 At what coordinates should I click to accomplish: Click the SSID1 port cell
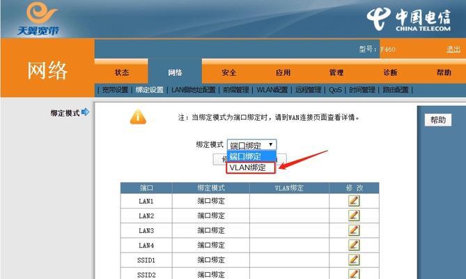146,260
